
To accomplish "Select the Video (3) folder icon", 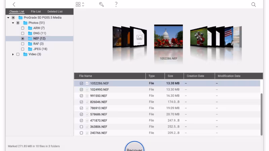I will click(x=25, y=54).
